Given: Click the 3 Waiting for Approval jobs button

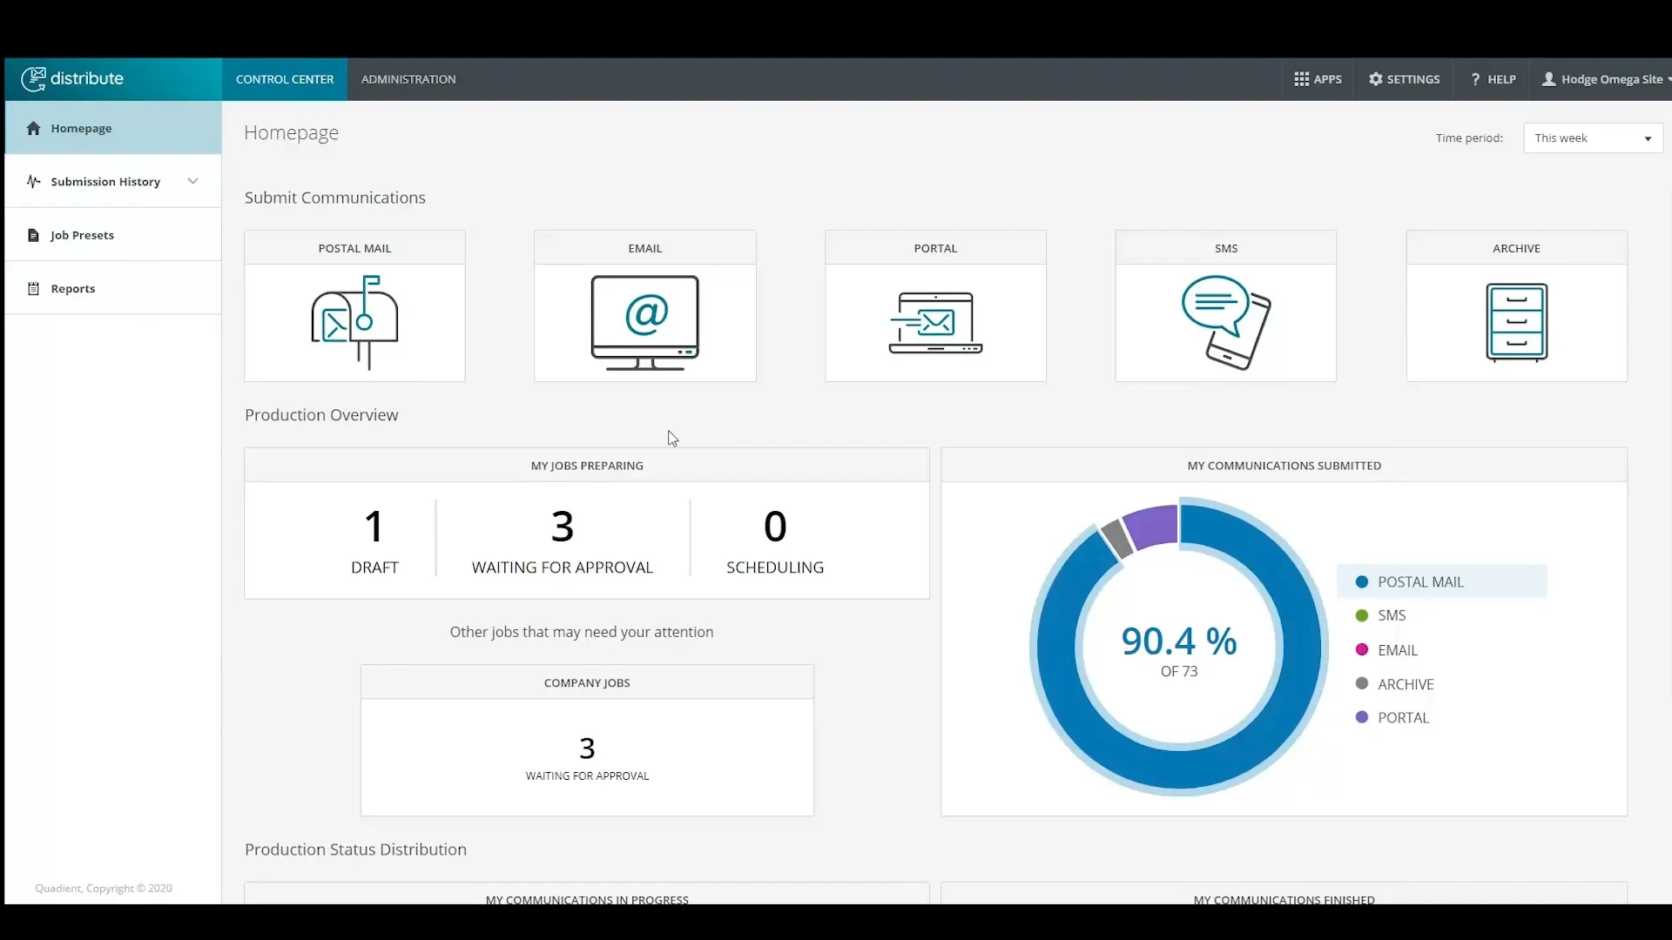Looking at the screenshot, I should (x=562, y=540).
